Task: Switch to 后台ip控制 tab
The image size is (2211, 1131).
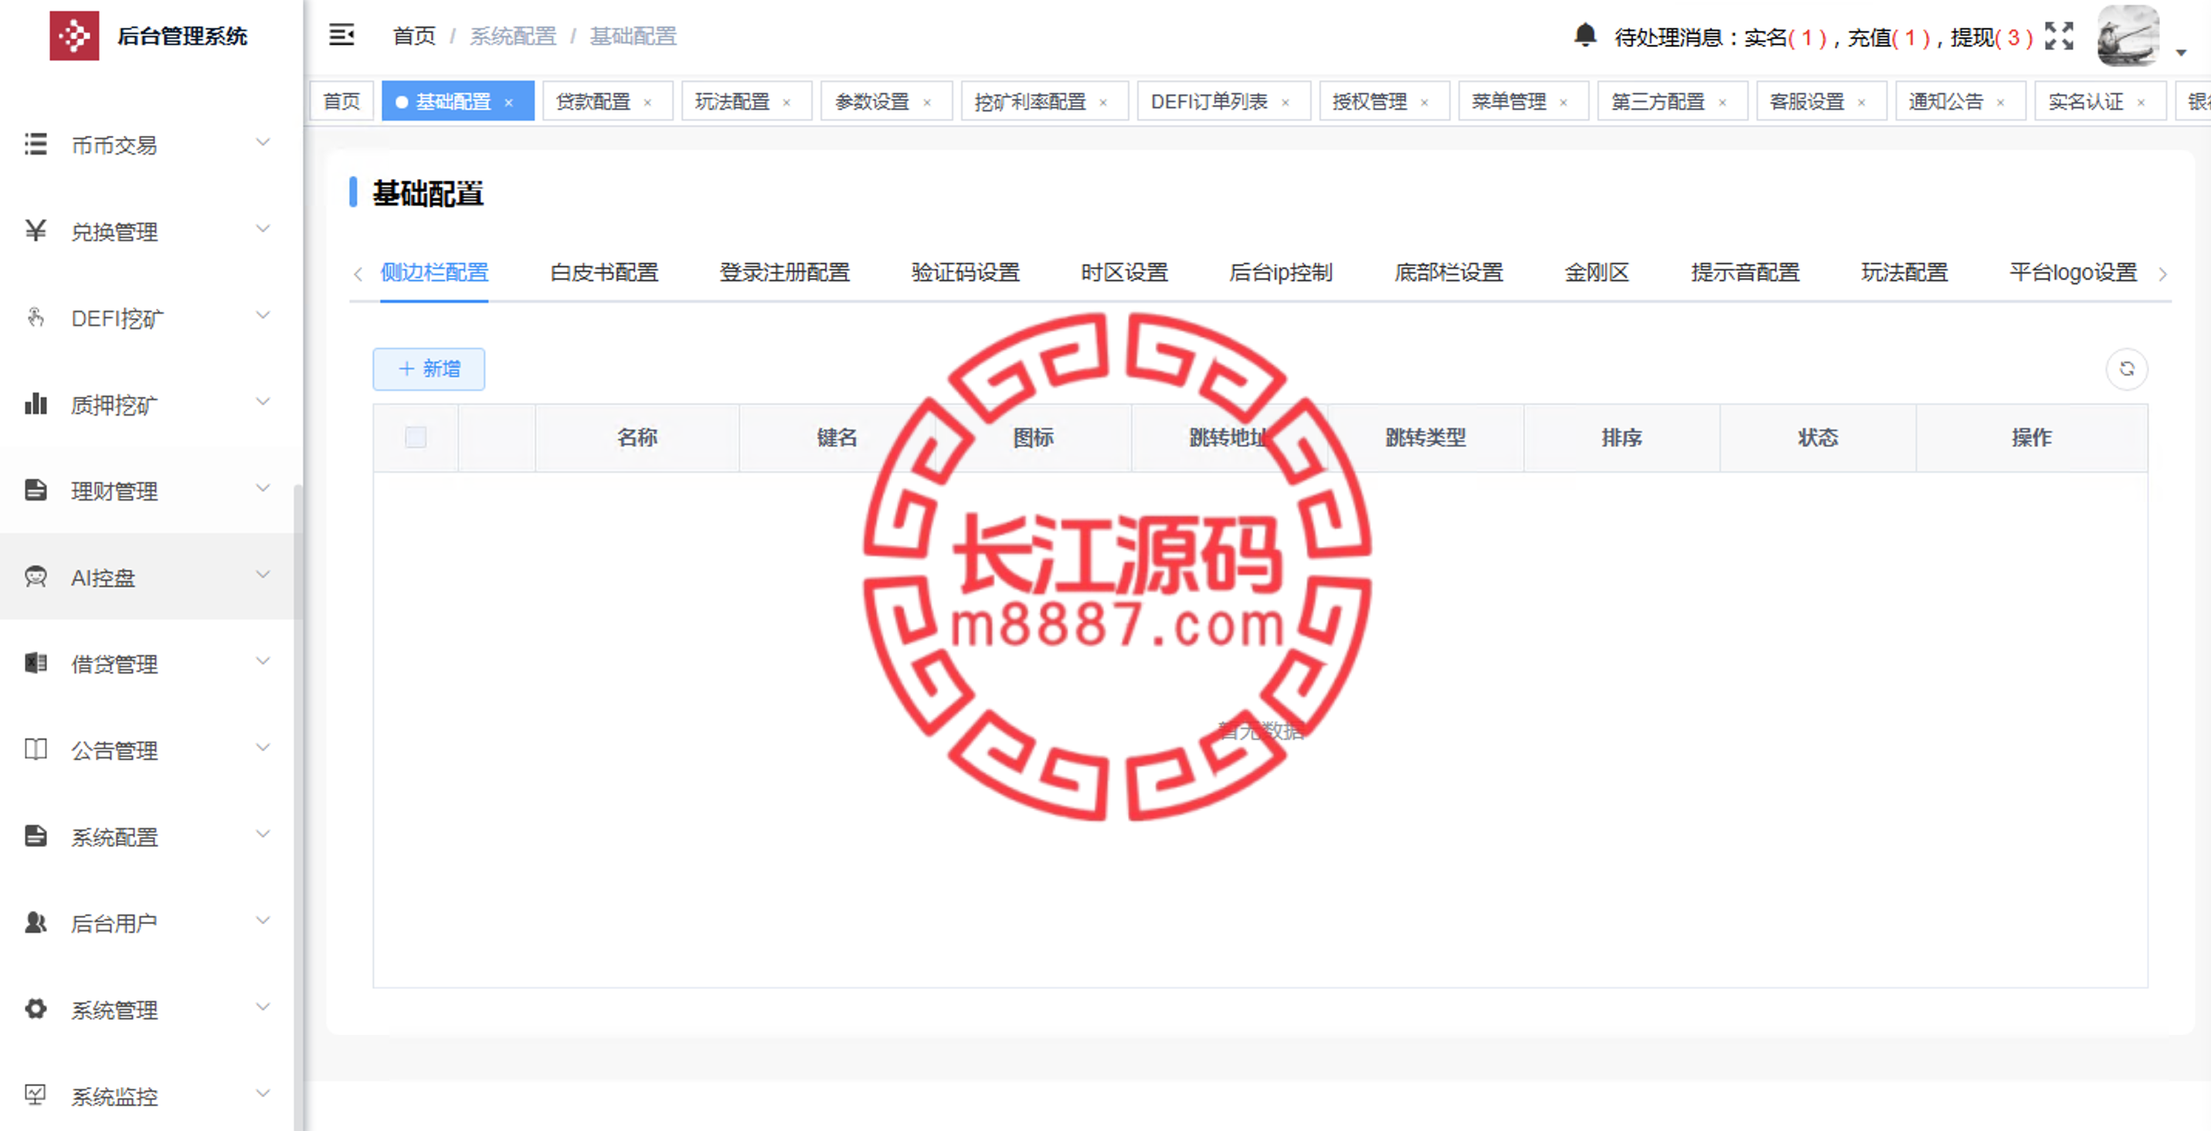Action: click(x=1280, y=273)
